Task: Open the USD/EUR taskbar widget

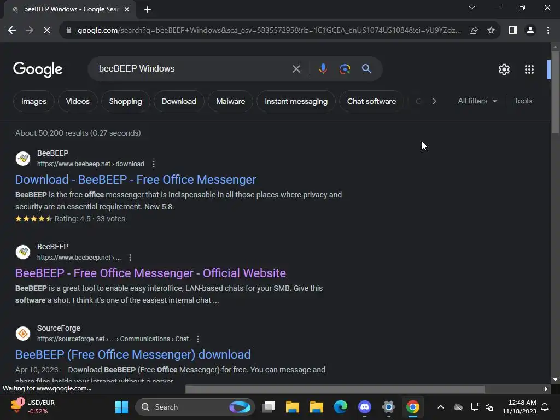Action: (32, 407)
